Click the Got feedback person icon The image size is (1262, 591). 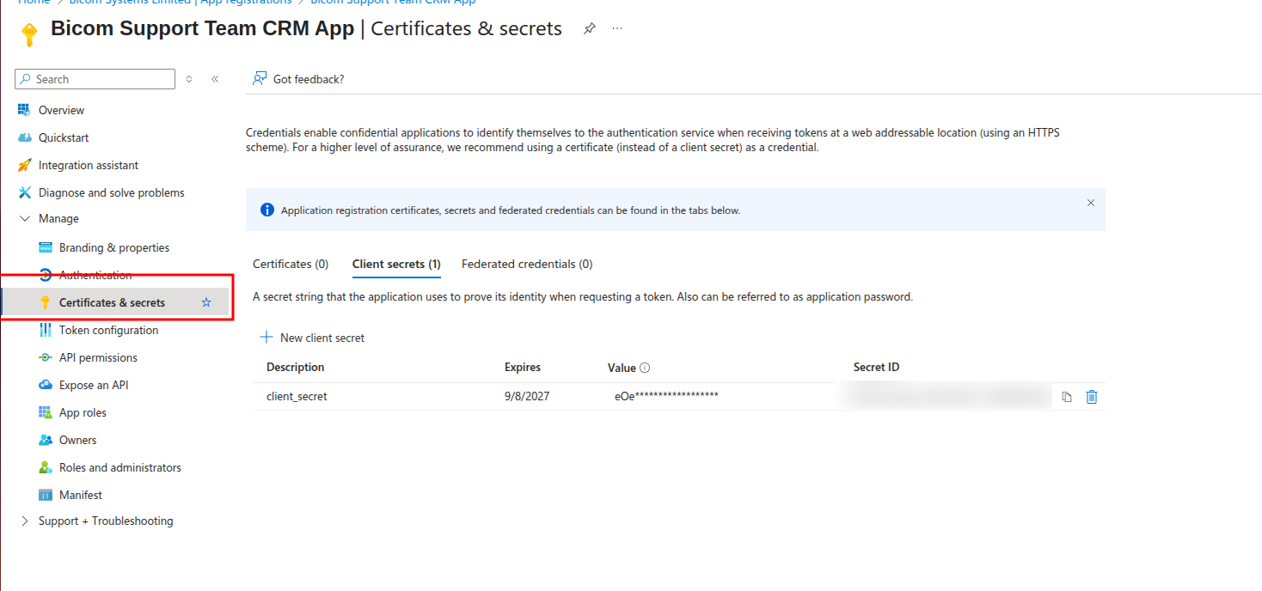click(x=260, y=79)
